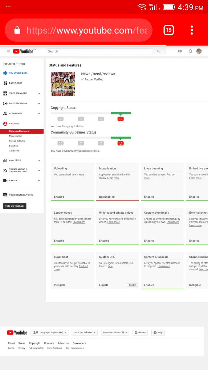Expand Analytics chevron
Screen dimensions: 208x370
coord(39,161)
